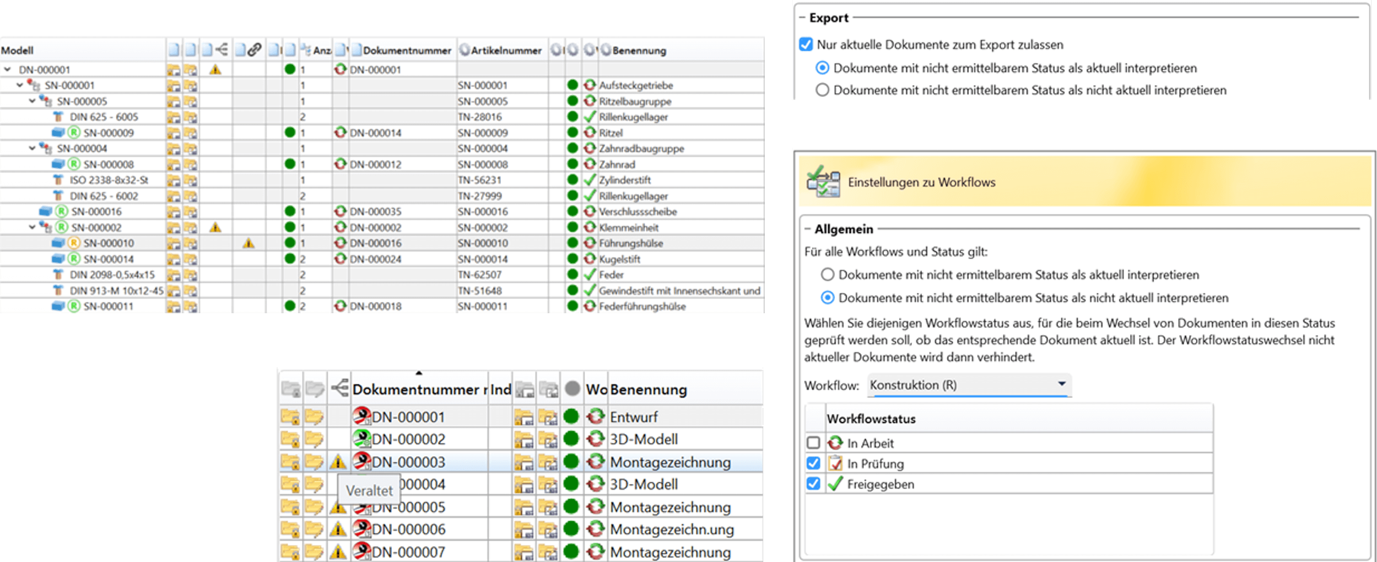
Task: Click the document icon beside DN-000002 in list
Action: pyautogui.click(x=361, y=439)
